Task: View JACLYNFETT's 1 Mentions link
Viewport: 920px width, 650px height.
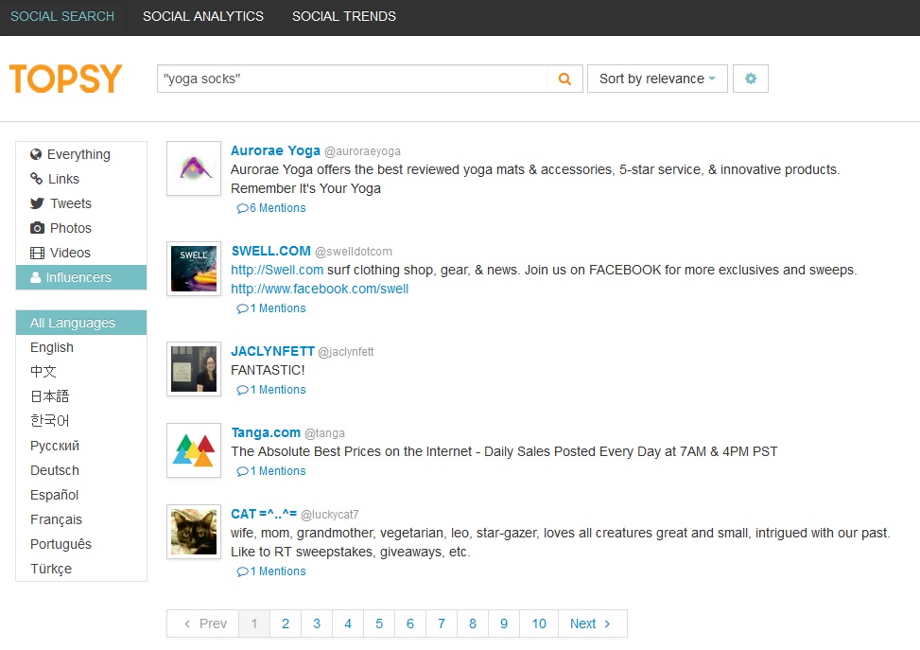Action: pos(271,390)
